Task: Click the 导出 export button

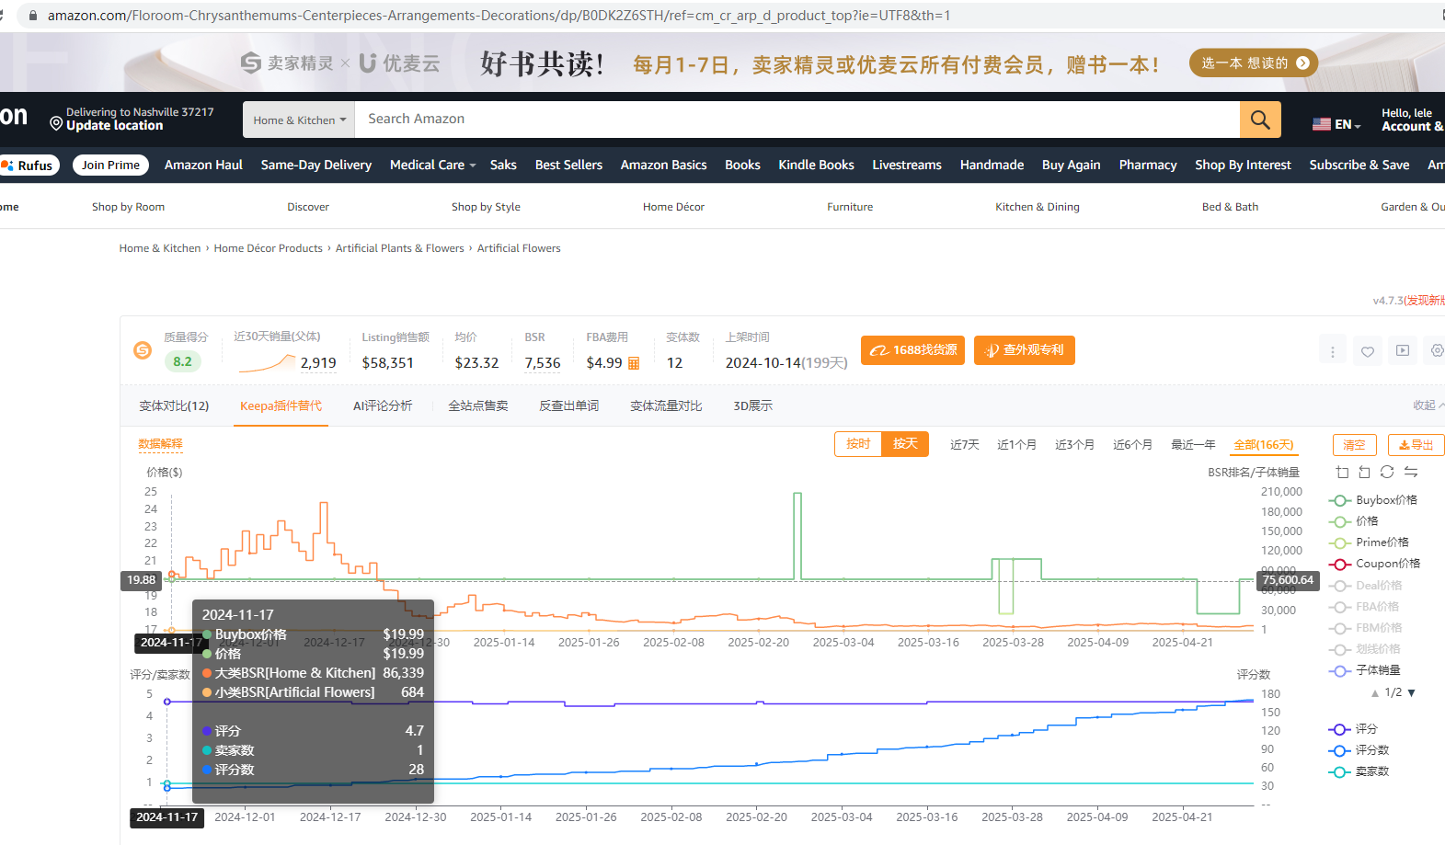Action: coord(1416,445)
